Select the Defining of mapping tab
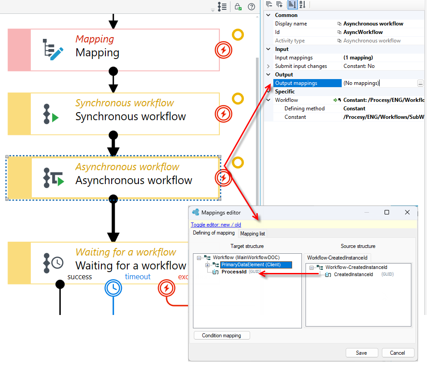The width and height of the screenshot is (427, 365). tap(214, 233)
